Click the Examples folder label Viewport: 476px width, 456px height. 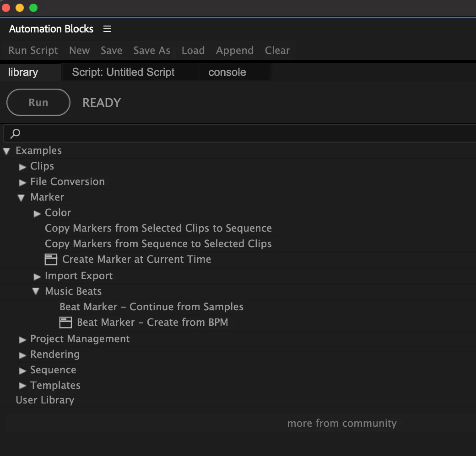coord(38,151)
